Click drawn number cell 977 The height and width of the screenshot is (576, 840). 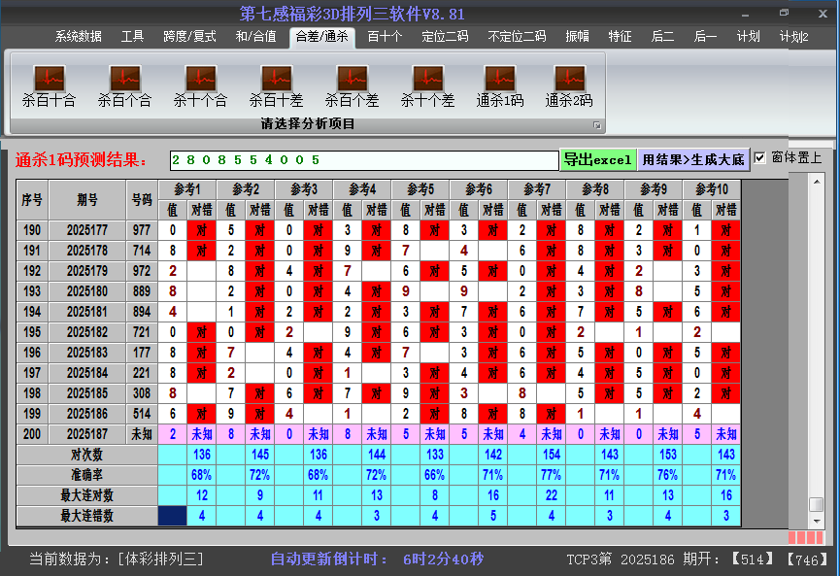pyautogui.click(x=142, y=230)
